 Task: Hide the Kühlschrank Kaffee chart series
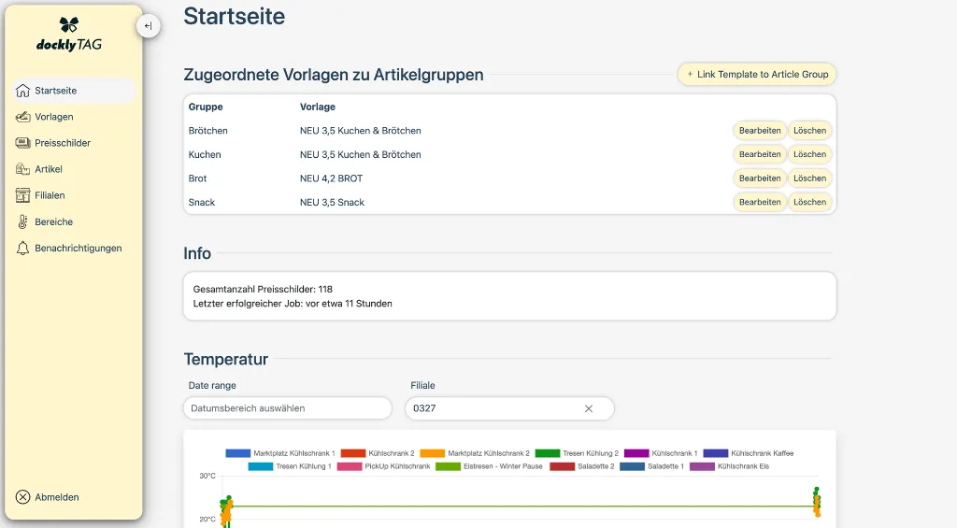pyautogui.click(x=749, y=453)
